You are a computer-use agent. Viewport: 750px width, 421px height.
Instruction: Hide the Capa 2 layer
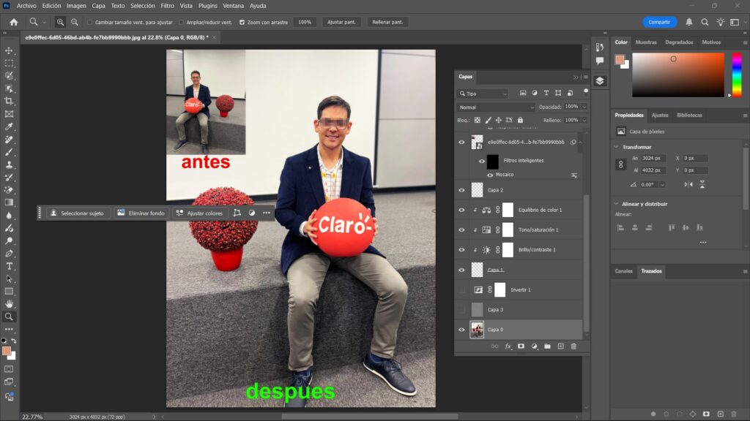pyautogui.click(x=461, y=190)
